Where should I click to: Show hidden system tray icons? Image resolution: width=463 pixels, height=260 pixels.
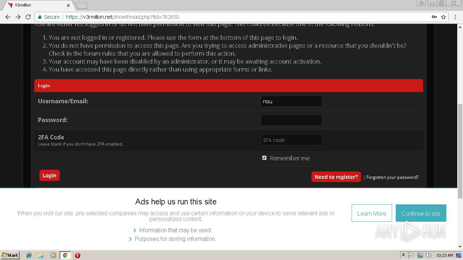(403, 255)
